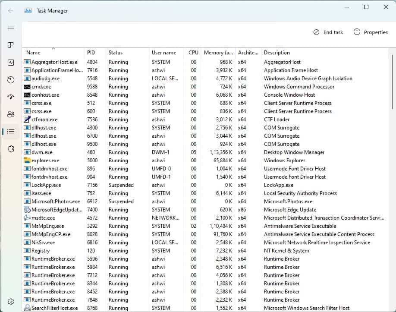Click the Architecture column header
This screenshot has width=396, height=312.
tap(248, 52)
